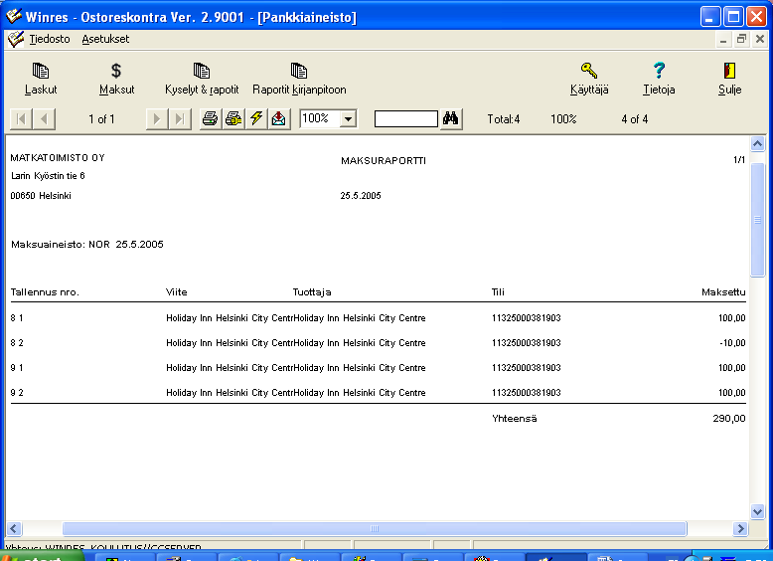
Task: Click the search text input box
Action: point(406,119)
